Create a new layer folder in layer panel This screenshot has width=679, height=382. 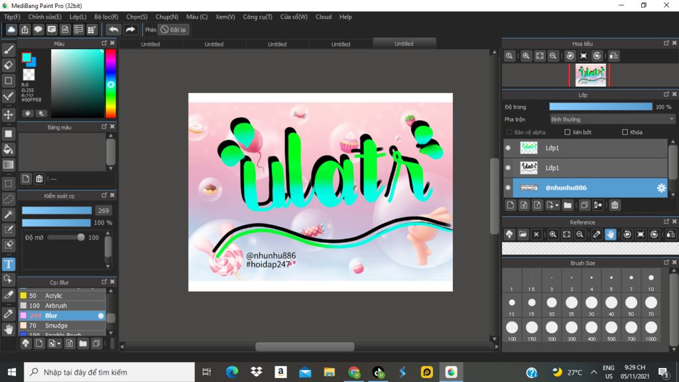568,206
